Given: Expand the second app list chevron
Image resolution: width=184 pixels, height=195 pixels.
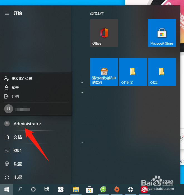Looking at the screenshot, I should [x=82, y=93].
